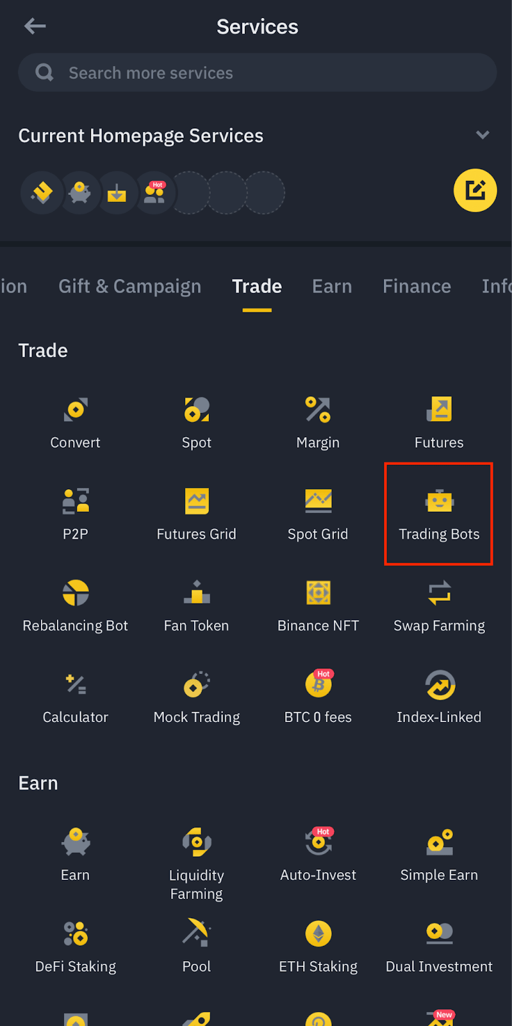Screen dimensions: 512x1026
Task: Tap the edit homepage services button
Action: [x=475, y=190]
